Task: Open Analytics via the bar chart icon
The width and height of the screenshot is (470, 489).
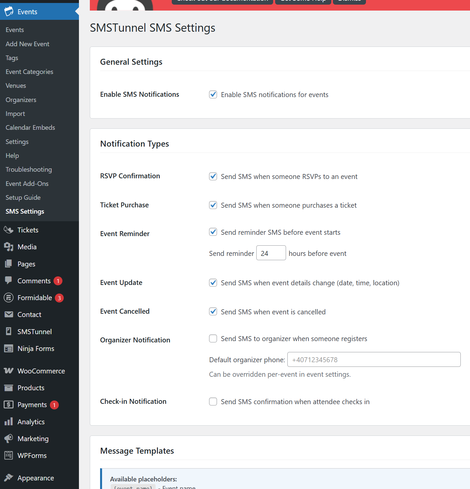Action: (9, 422)
